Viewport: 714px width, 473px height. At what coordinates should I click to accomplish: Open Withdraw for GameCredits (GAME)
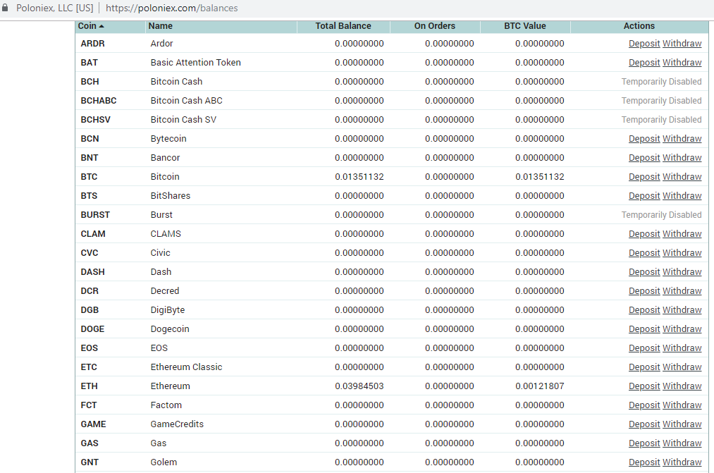[x=682, y=424]
